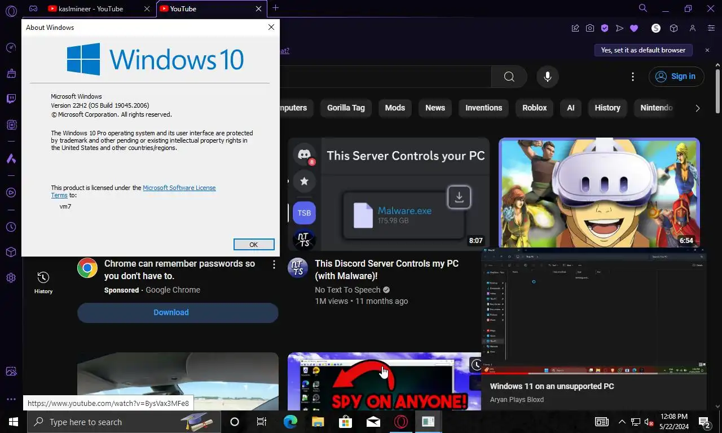
Task: Open Twitch panel in Opera sidebar
Action: pos(11,99)
